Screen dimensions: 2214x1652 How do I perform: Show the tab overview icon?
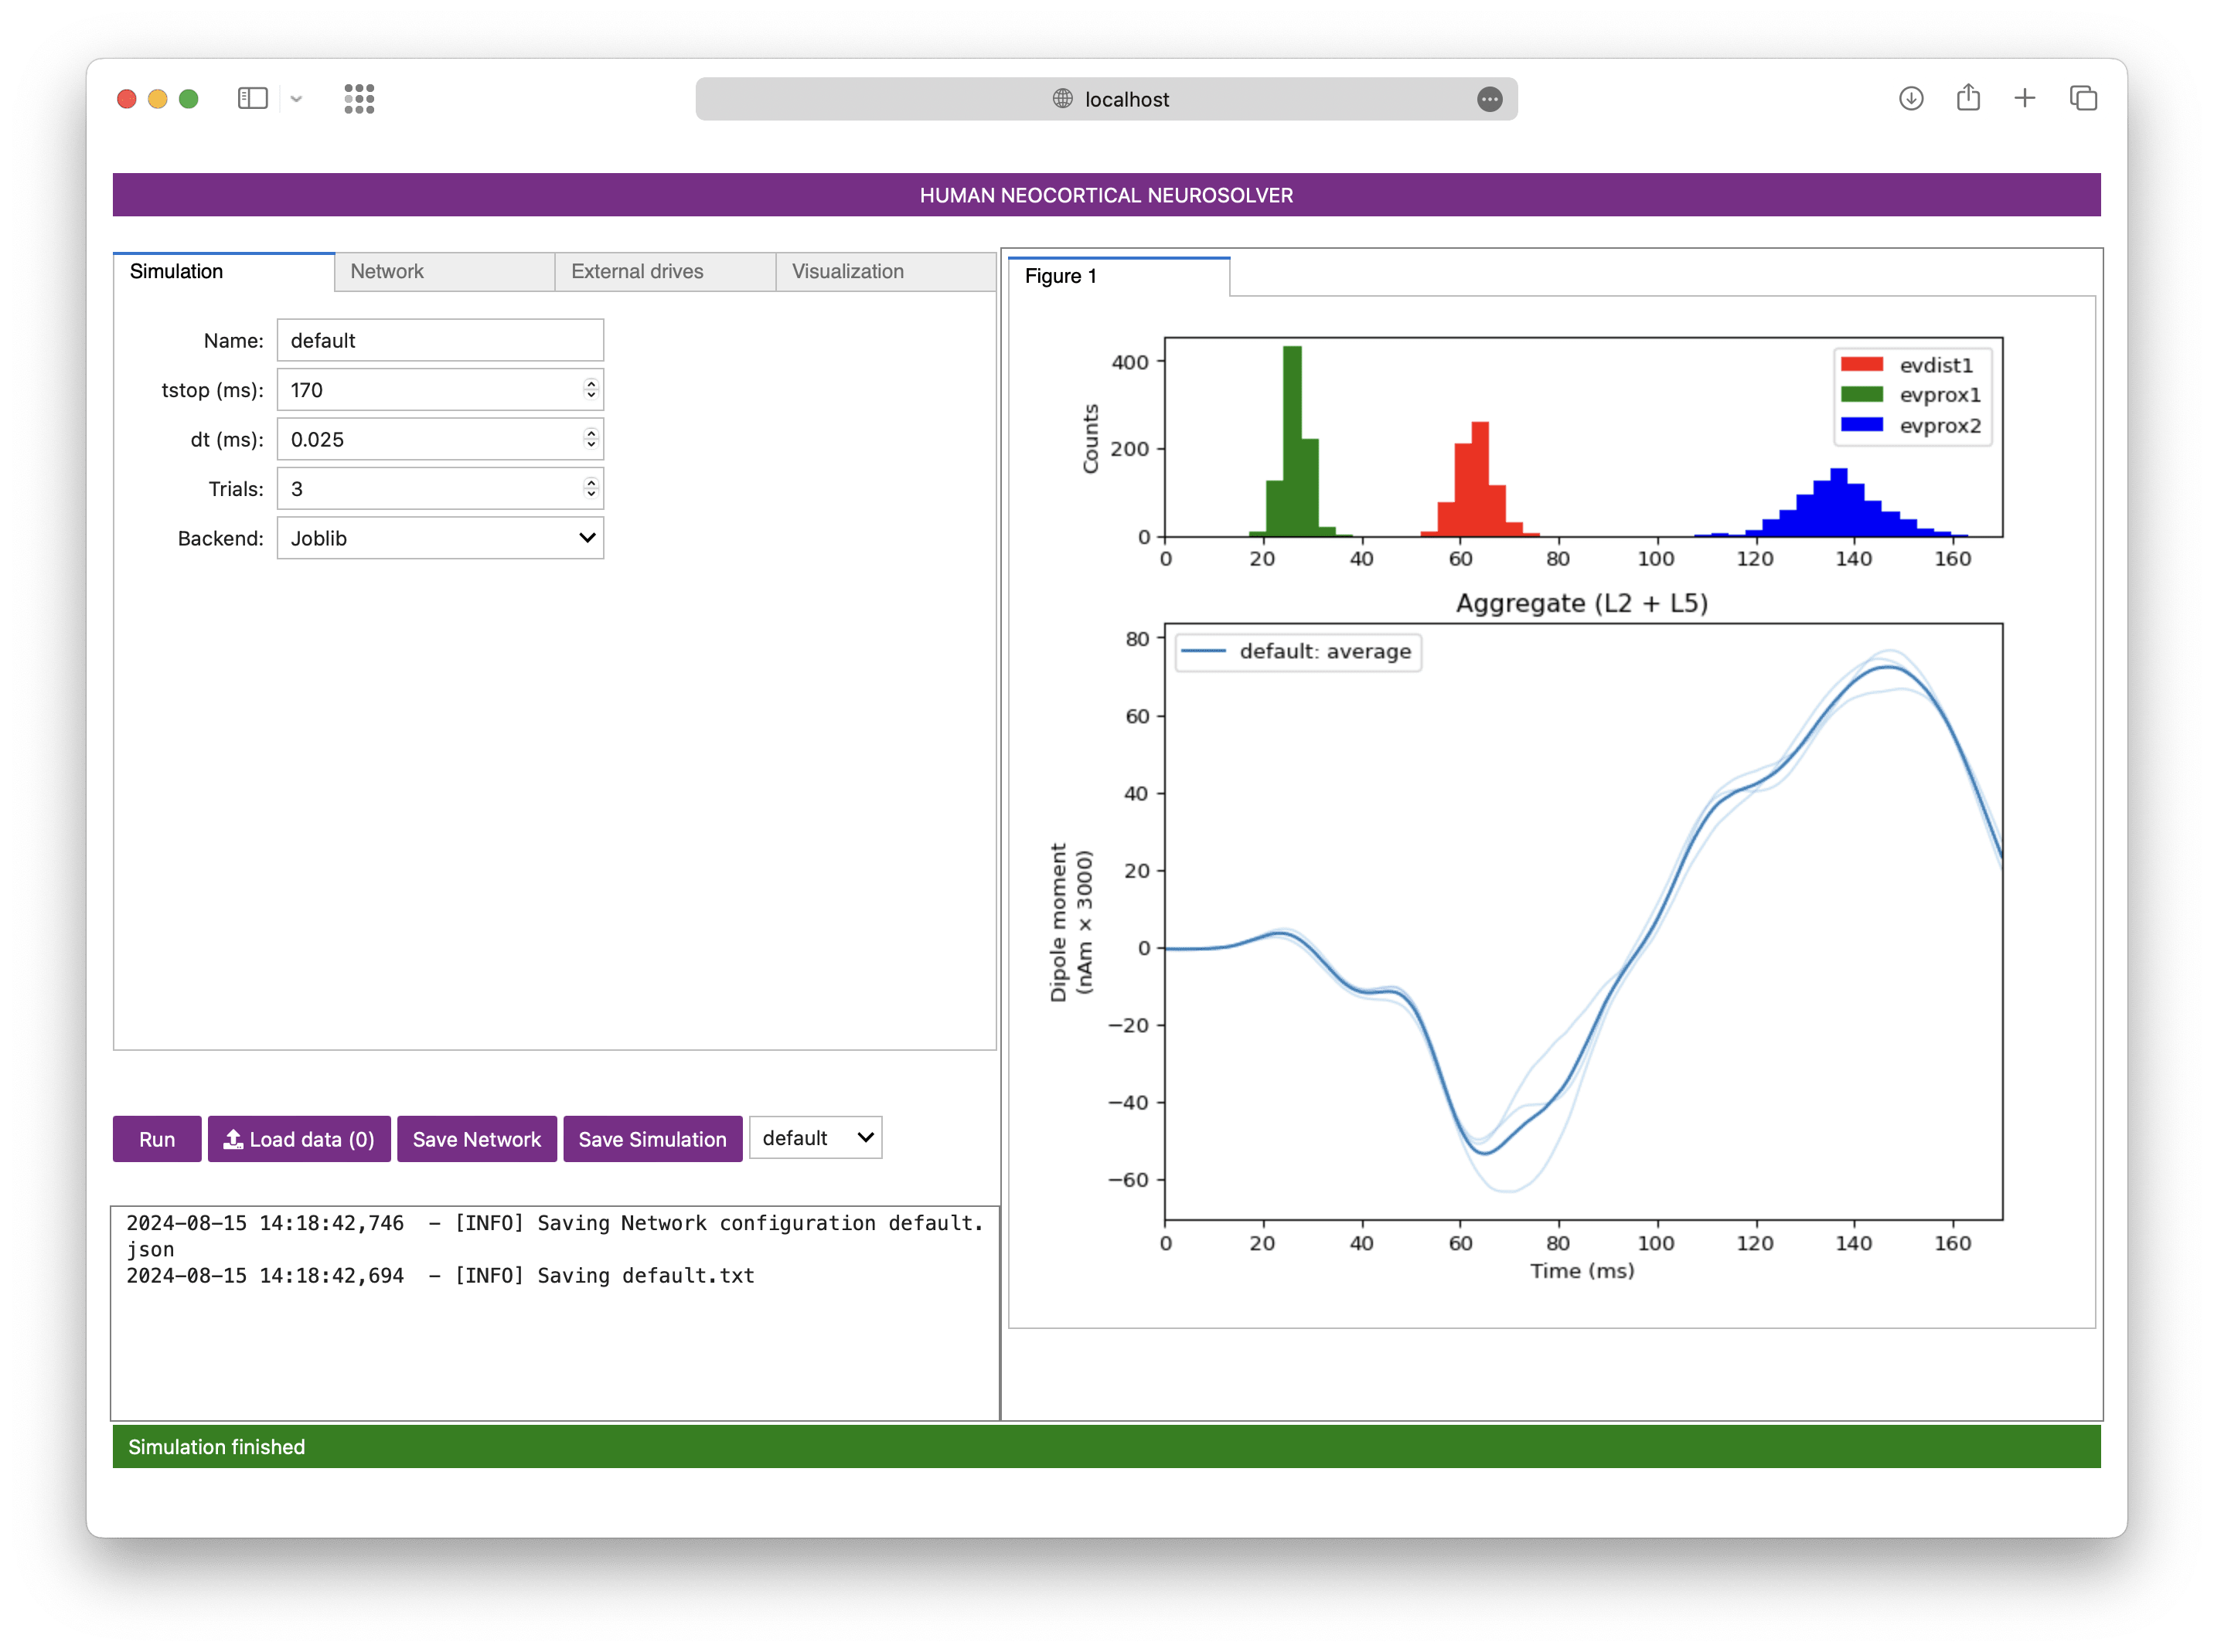[x=2083, y=98]
